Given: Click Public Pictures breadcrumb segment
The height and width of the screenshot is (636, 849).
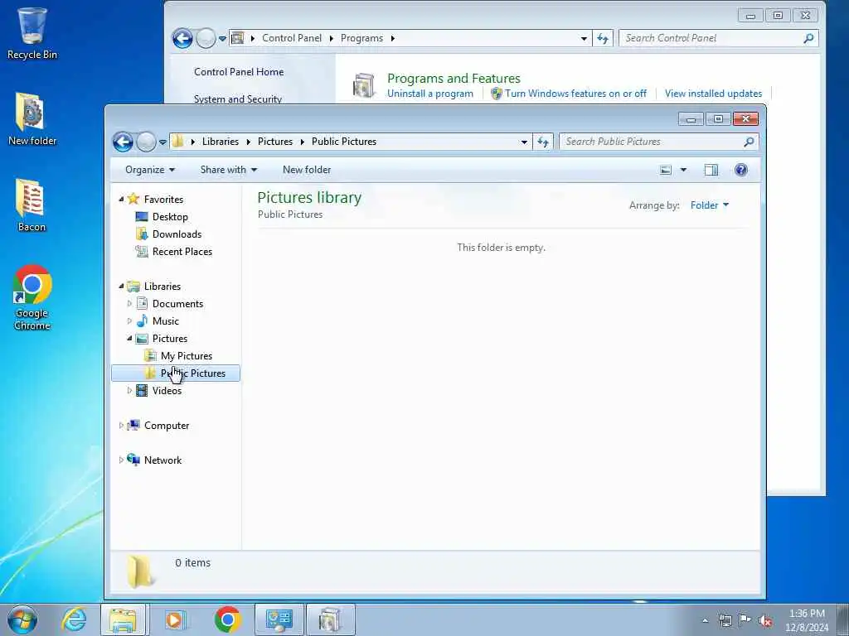Looking at the screenshot, I should (x=344, y=142).
